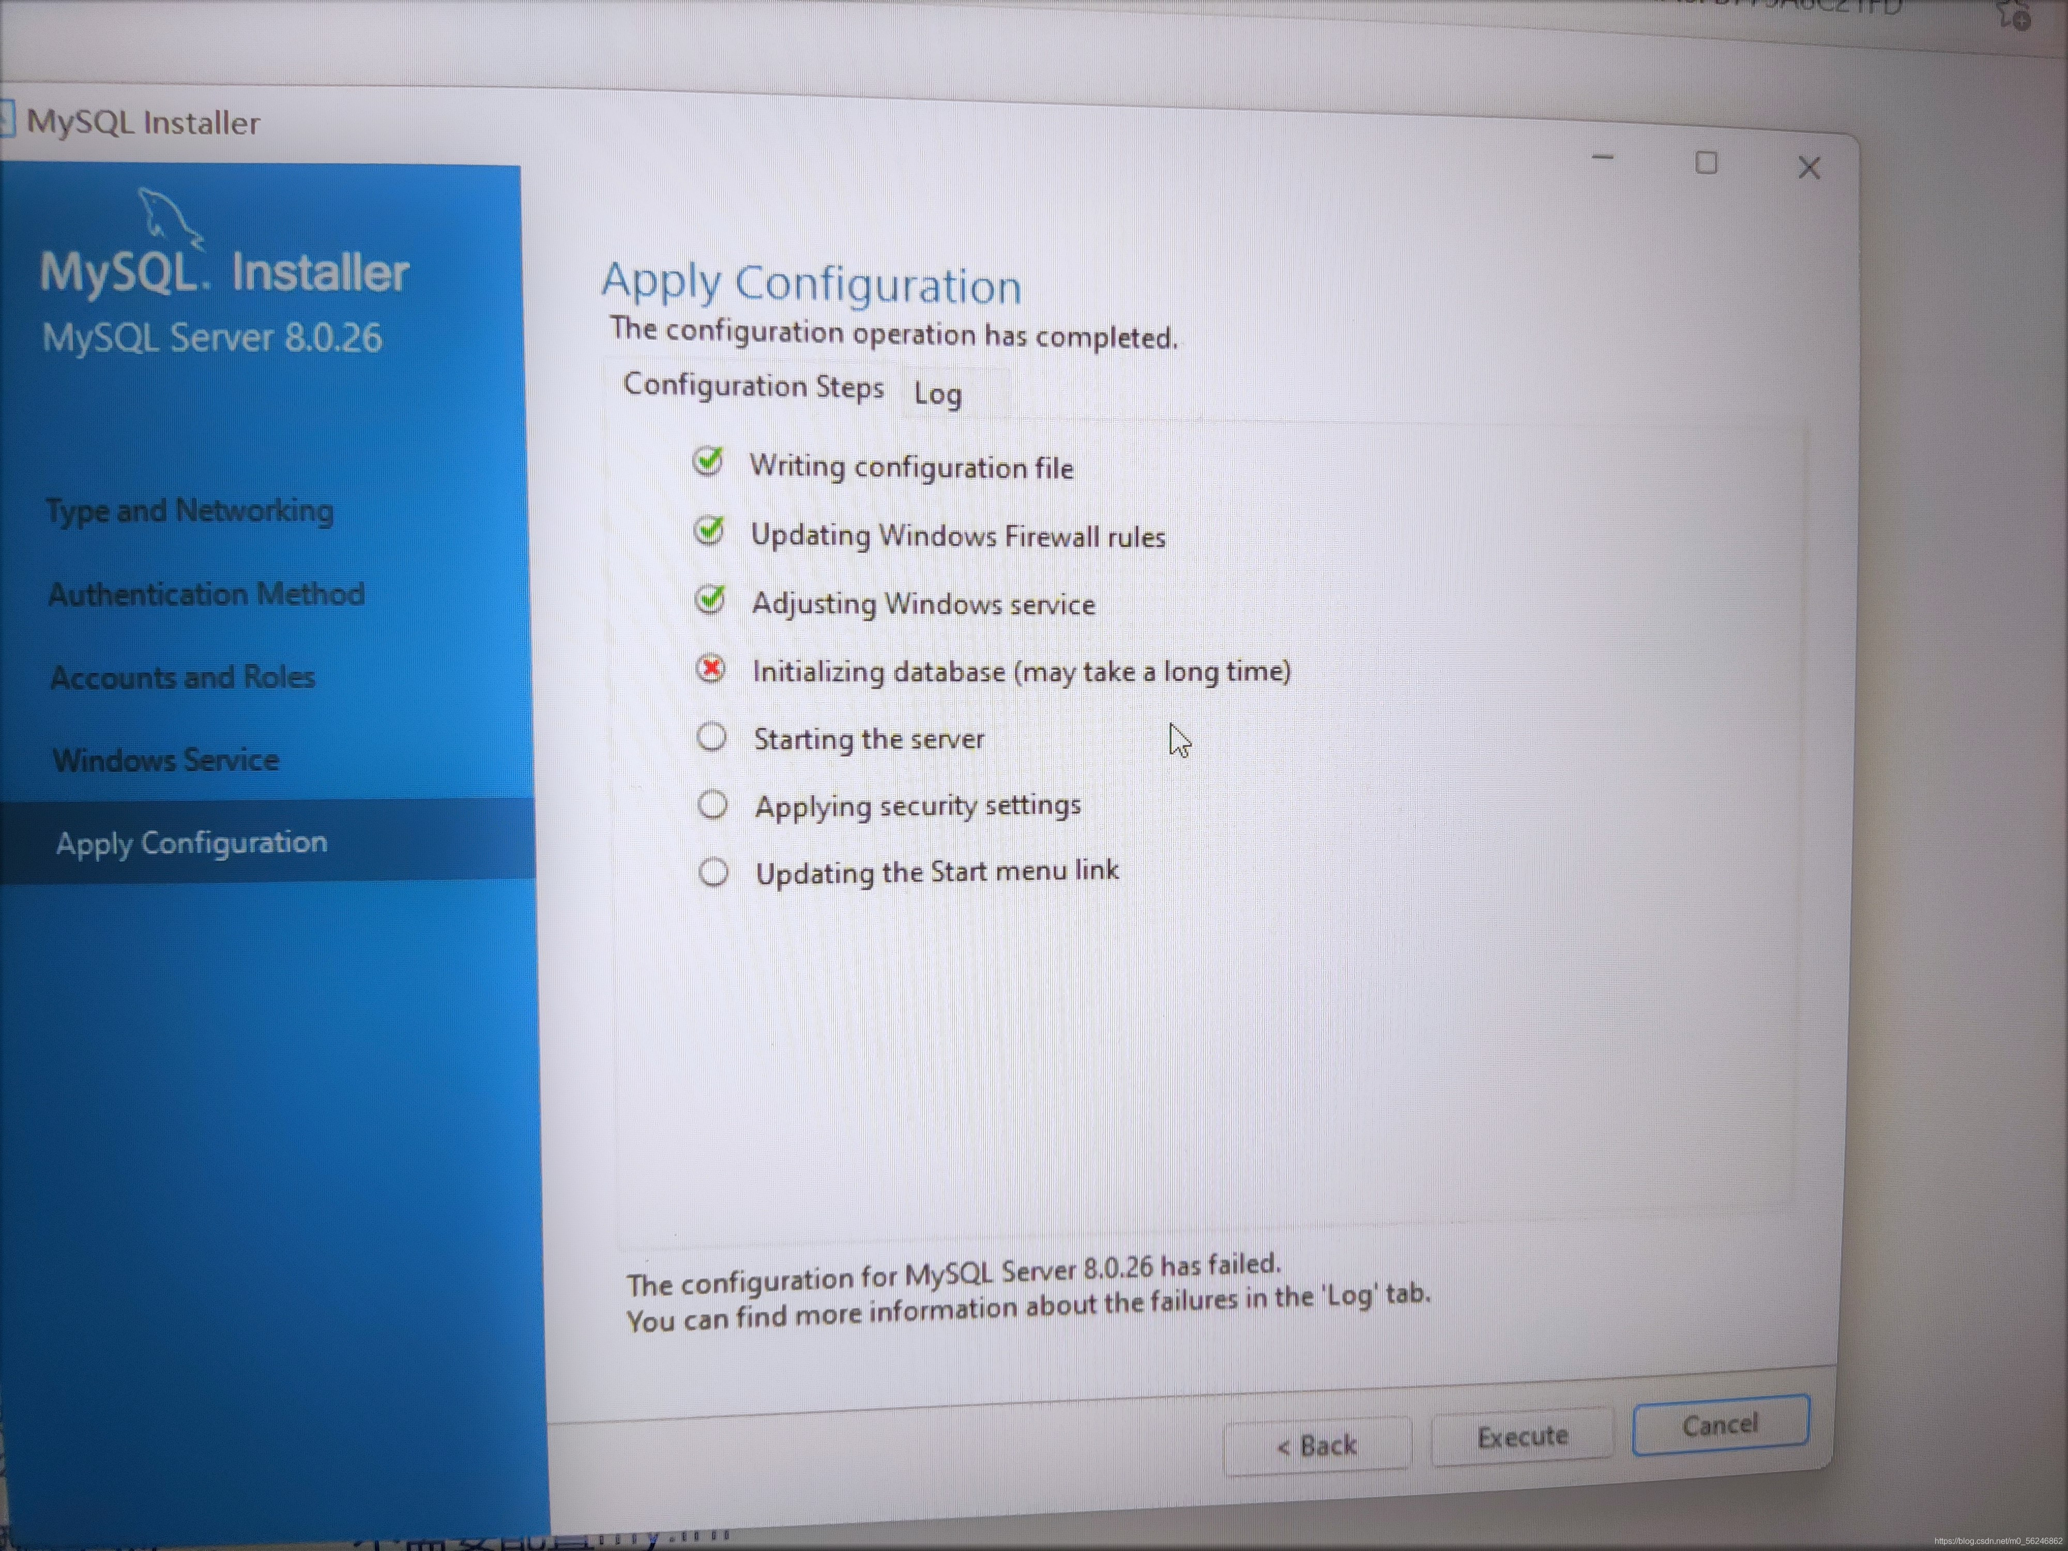
Task: Click green checkmark beside Writing configuration file
Action: 708,461
